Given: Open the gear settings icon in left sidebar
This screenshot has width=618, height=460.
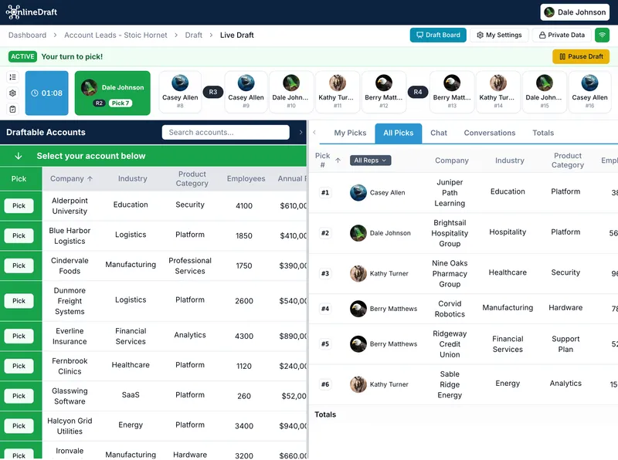Looking at the screenshot, I should [12, 93].
